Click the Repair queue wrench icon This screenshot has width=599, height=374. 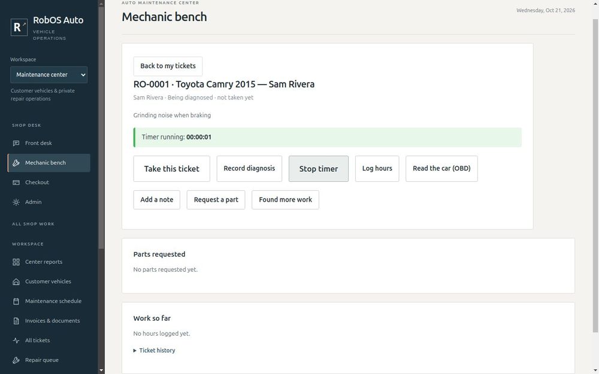click(16, 360)
